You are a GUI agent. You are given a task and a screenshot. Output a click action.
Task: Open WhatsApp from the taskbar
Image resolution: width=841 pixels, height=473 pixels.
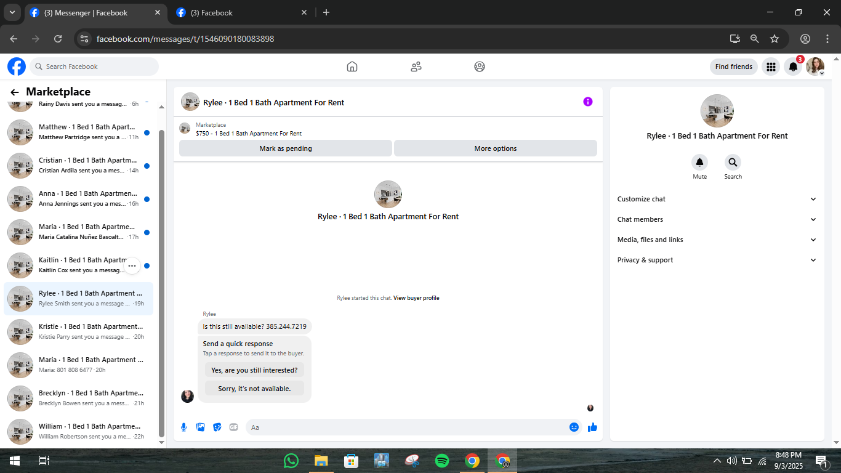tap(291, 461)
